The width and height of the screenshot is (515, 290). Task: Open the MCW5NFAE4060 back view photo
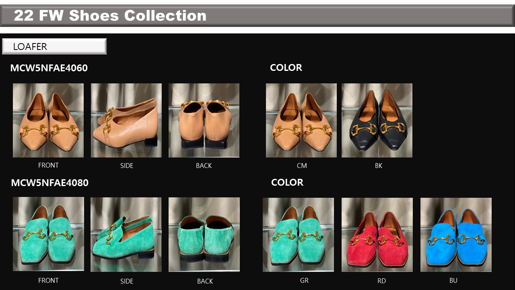tap(204, 120)
